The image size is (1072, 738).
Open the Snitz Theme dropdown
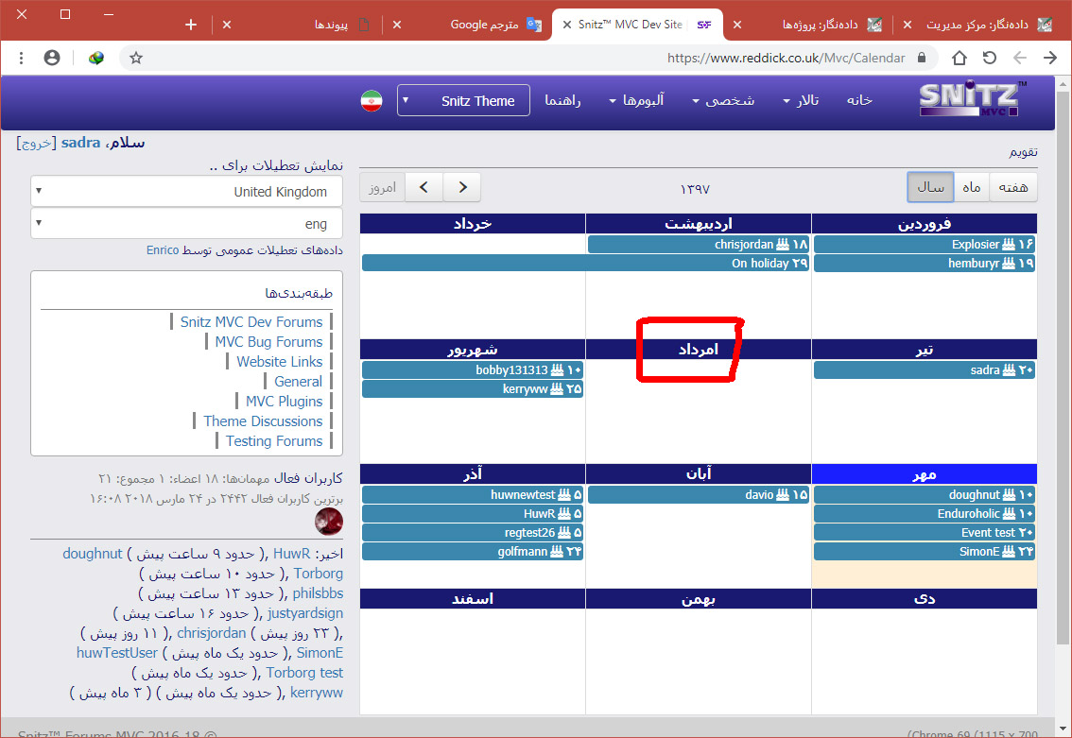pyautogui.click(x=463, y=101)
